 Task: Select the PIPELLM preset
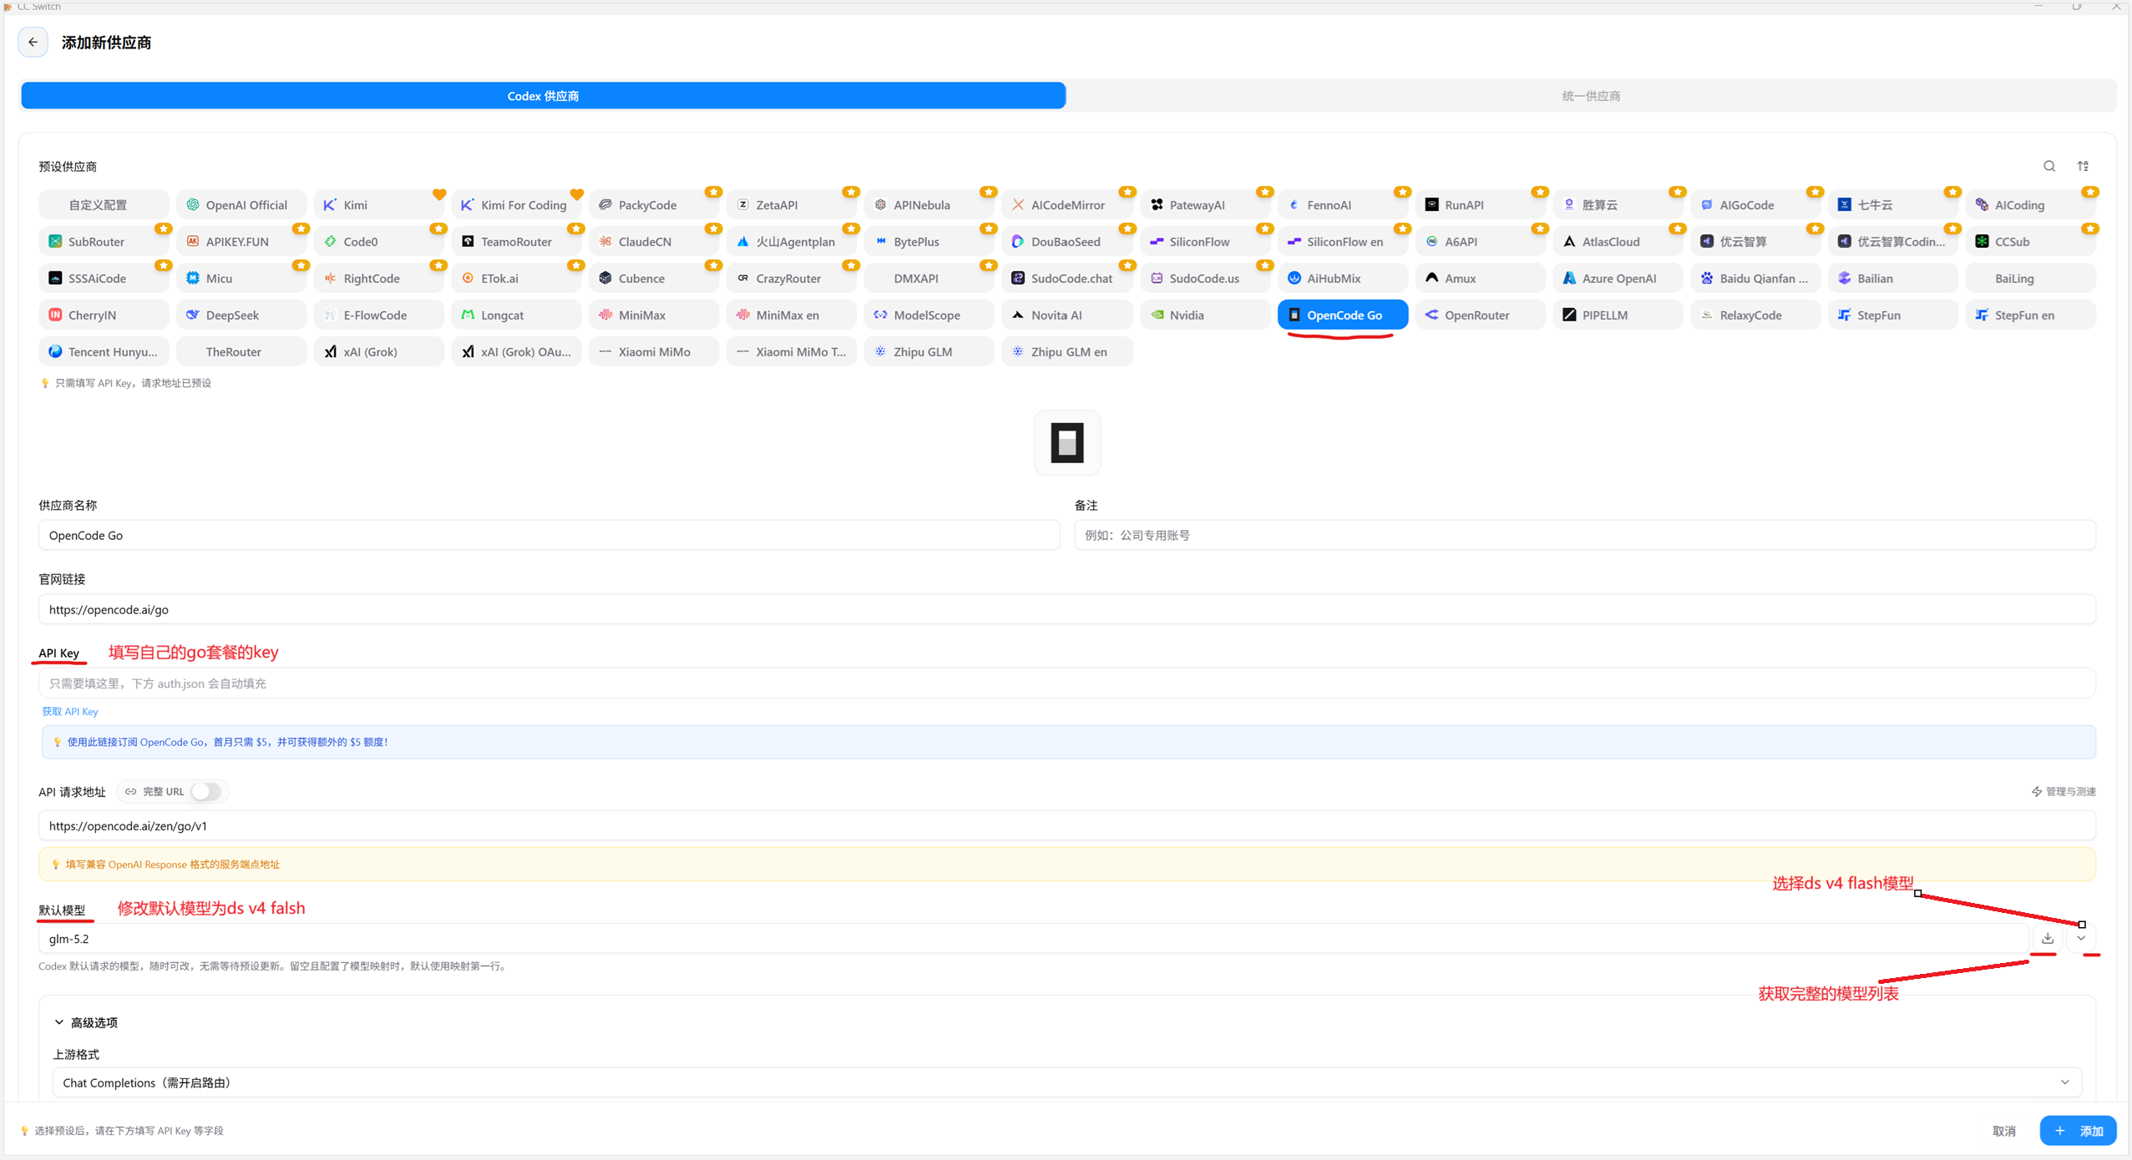(x=1618, y=315)
